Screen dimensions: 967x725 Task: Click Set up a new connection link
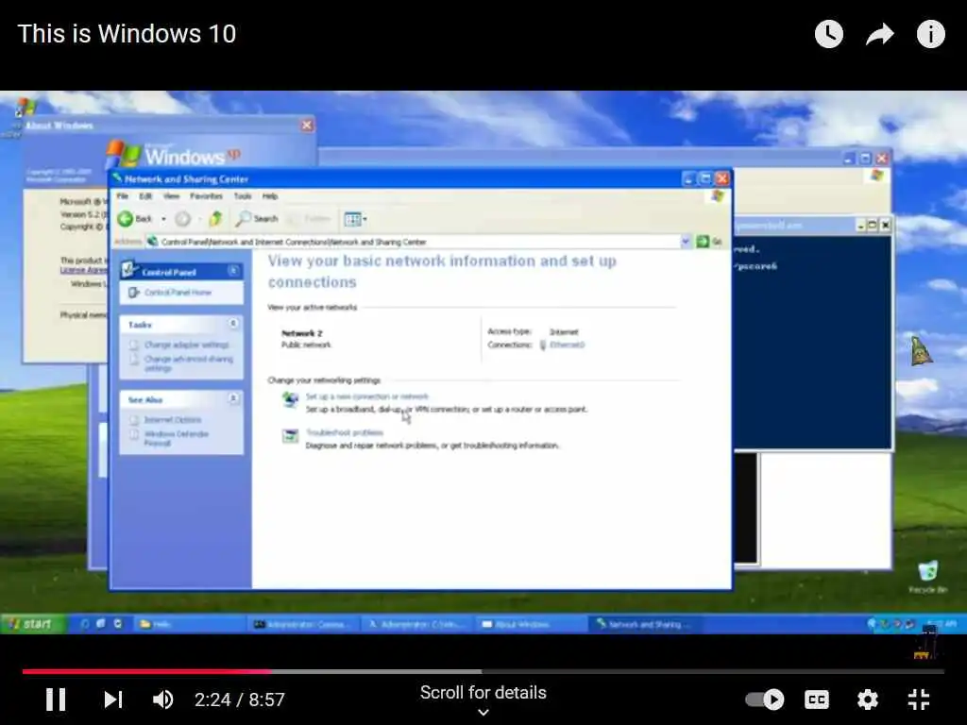point(367,396)
